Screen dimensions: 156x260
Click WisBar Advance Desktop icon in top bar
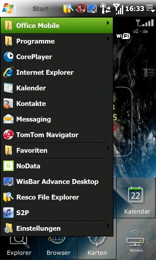(x=92, y=8)
